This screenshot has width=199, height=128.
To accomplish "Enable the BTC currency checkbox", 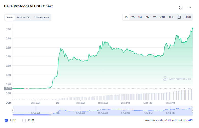I will pos(24,120).
